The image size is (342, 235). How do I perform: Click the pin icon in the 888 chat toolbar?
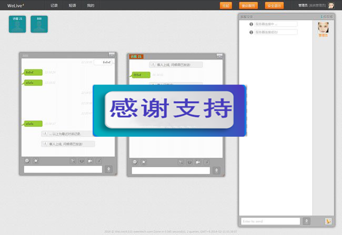[x=99, y=161]
